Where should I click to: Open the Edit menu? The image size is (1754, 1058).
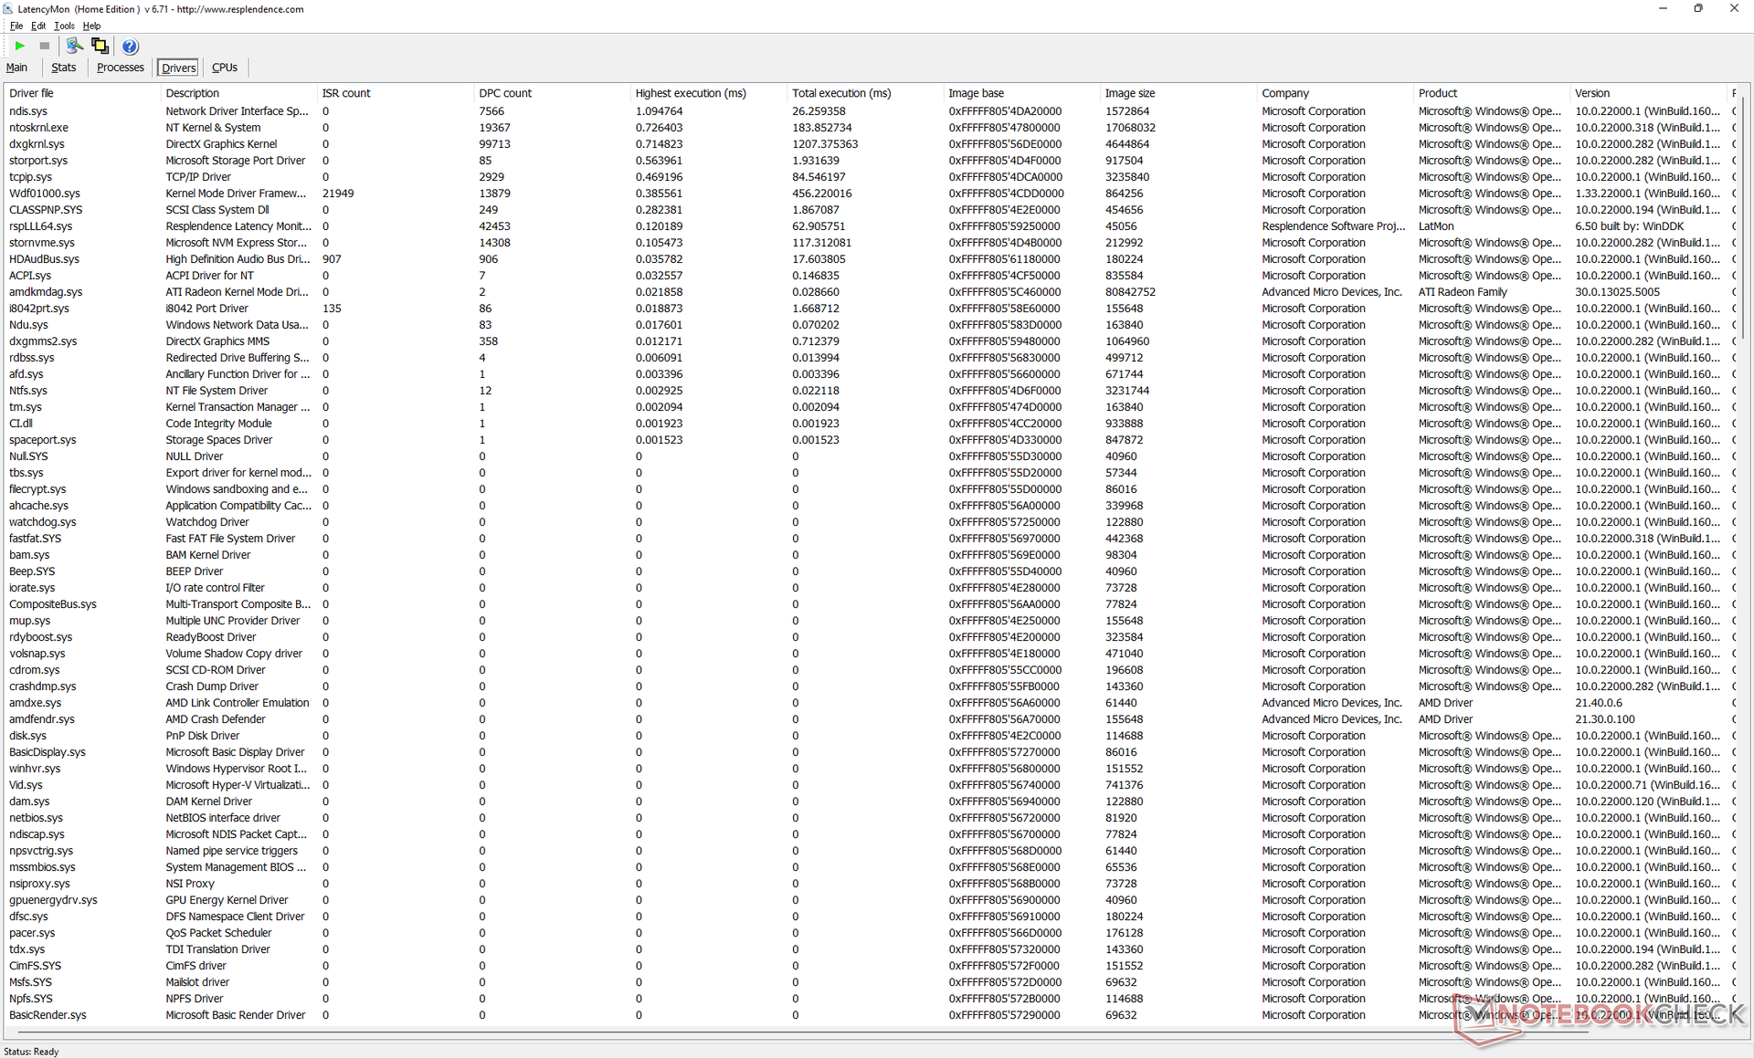click(38, 26)
